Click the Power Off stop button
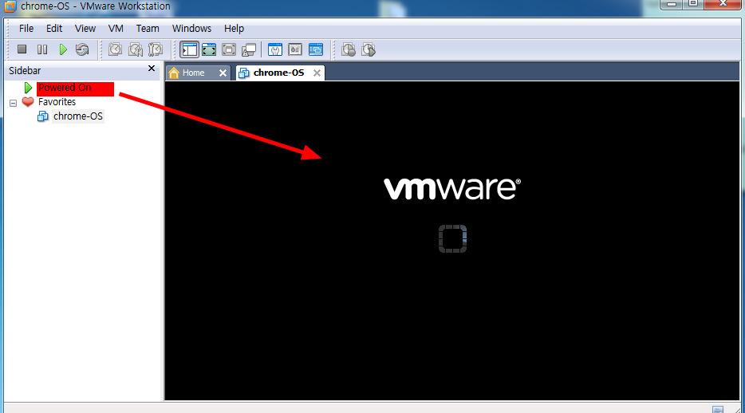Image resolution: width=745 pixels, height=413 pixels. point(22,49)
